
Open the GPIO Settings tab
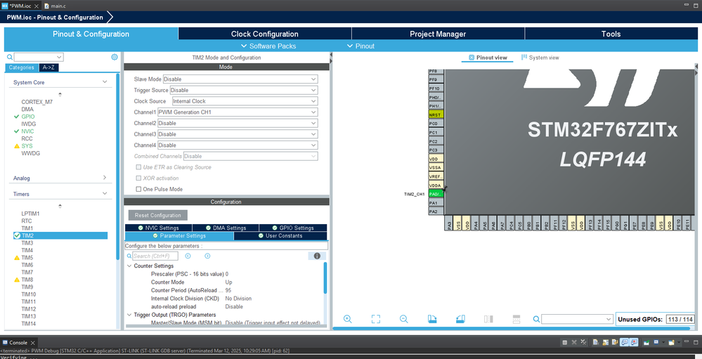pos(293,228)
